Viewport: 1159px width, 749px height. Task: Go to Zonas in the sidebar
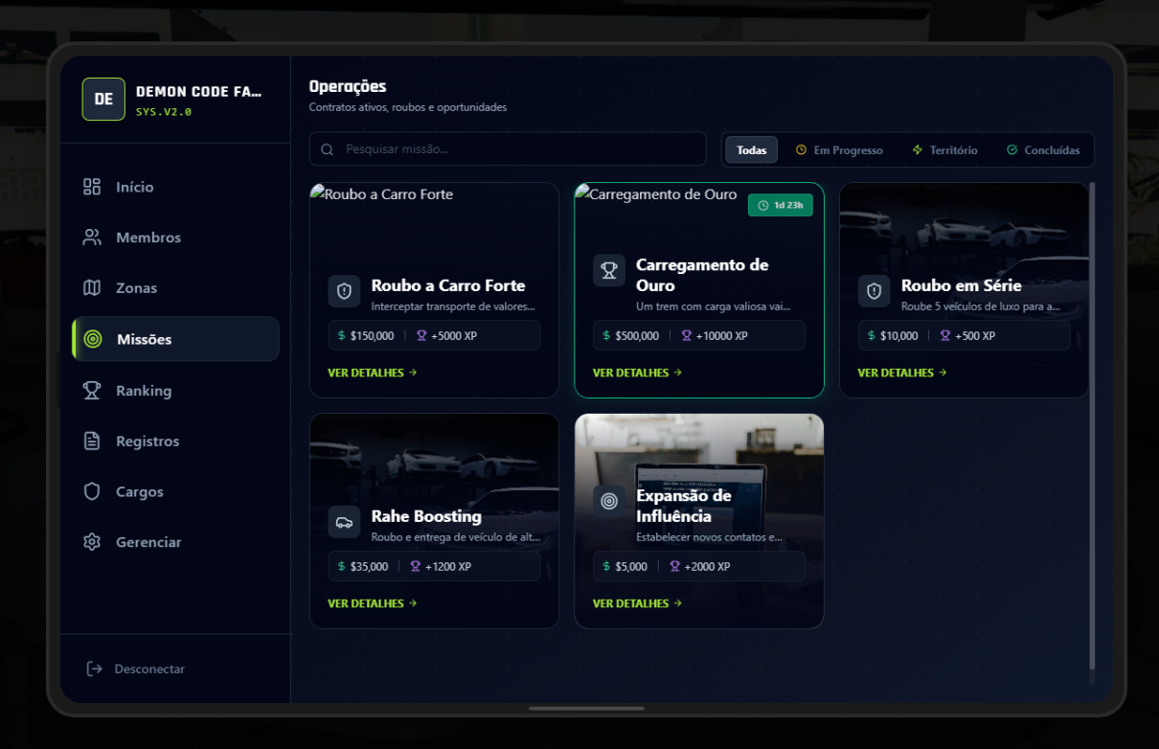click(x=175, y=288)
